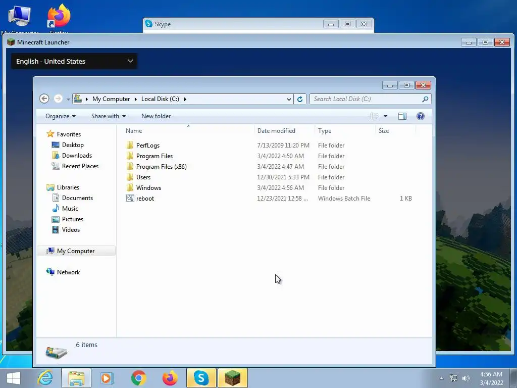This screenshot has height=388, width=517.
Task: Open the Organize menu
Action: pyautogui.click(x=61, y=116)
